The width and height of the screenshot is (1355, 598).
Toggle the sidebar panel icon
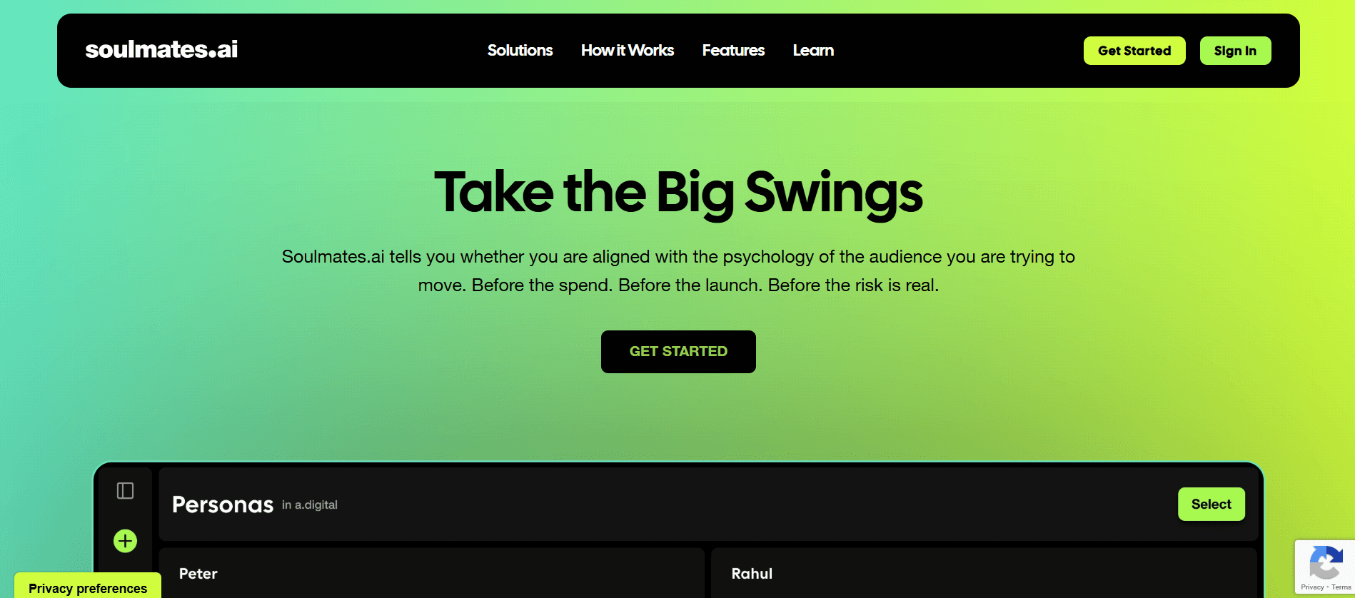(x=125, y=491)
